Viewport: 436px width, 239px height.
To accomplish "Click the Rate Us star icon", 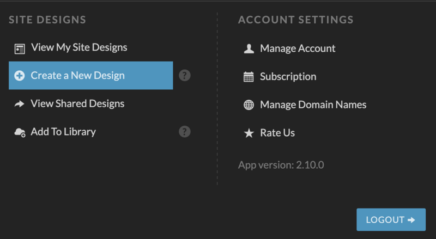I will 249,133.
